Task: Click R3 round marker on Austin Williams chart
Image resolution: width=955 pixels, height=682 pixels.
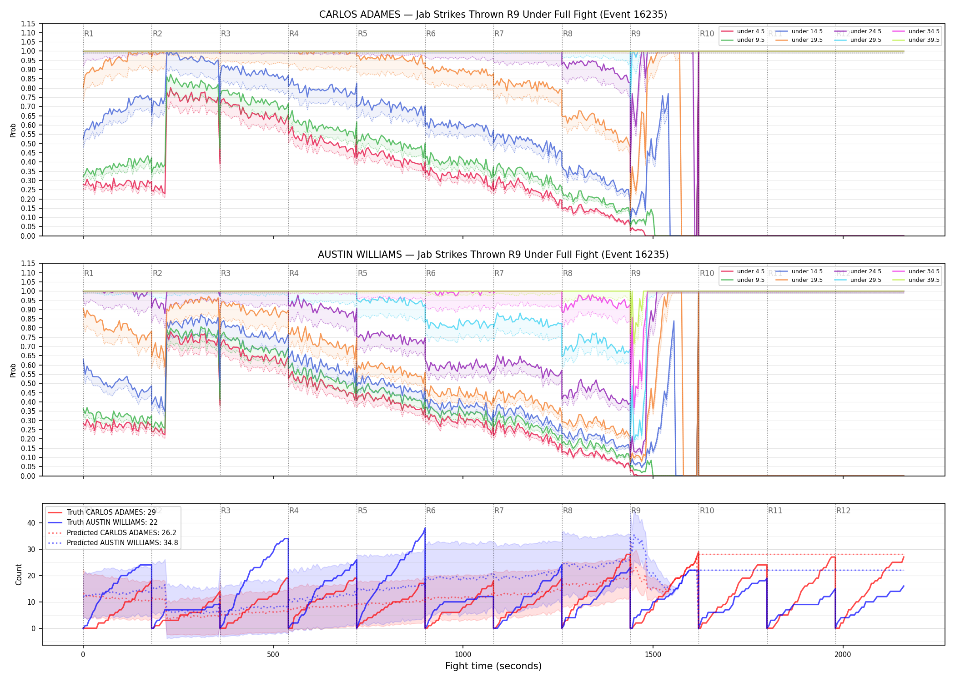Action: click(226, 273)
